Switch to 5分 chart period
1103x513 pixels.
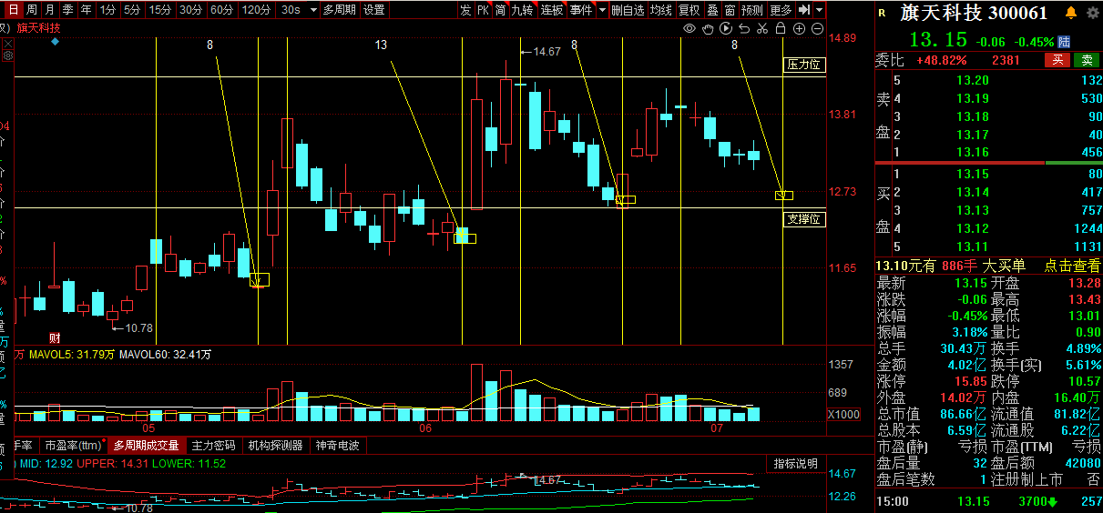133,10
